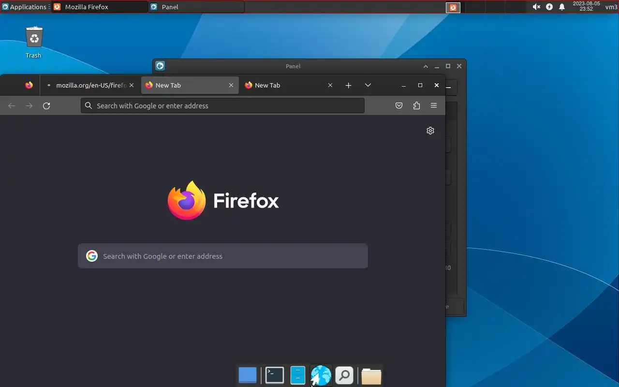Click the page's Google search box
619x387 pixels.
pos(223,256)
